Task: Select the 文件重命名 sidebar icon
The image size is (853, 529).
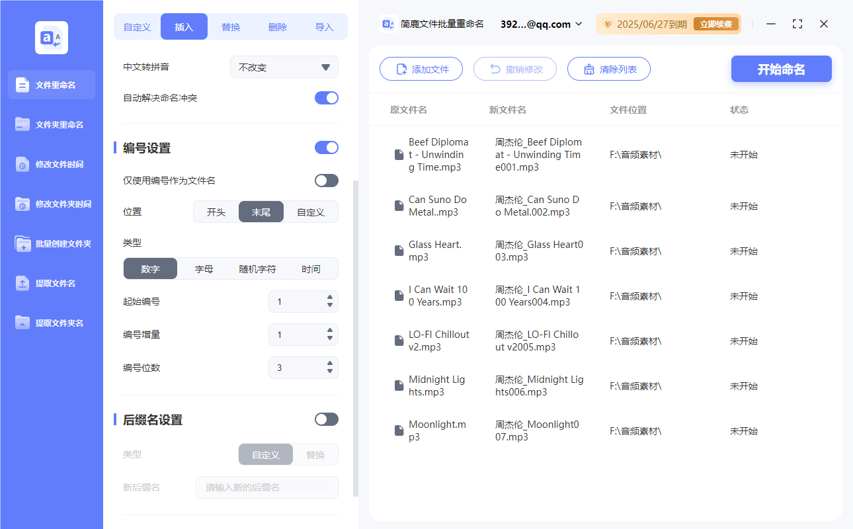Action: click(51, 85)
